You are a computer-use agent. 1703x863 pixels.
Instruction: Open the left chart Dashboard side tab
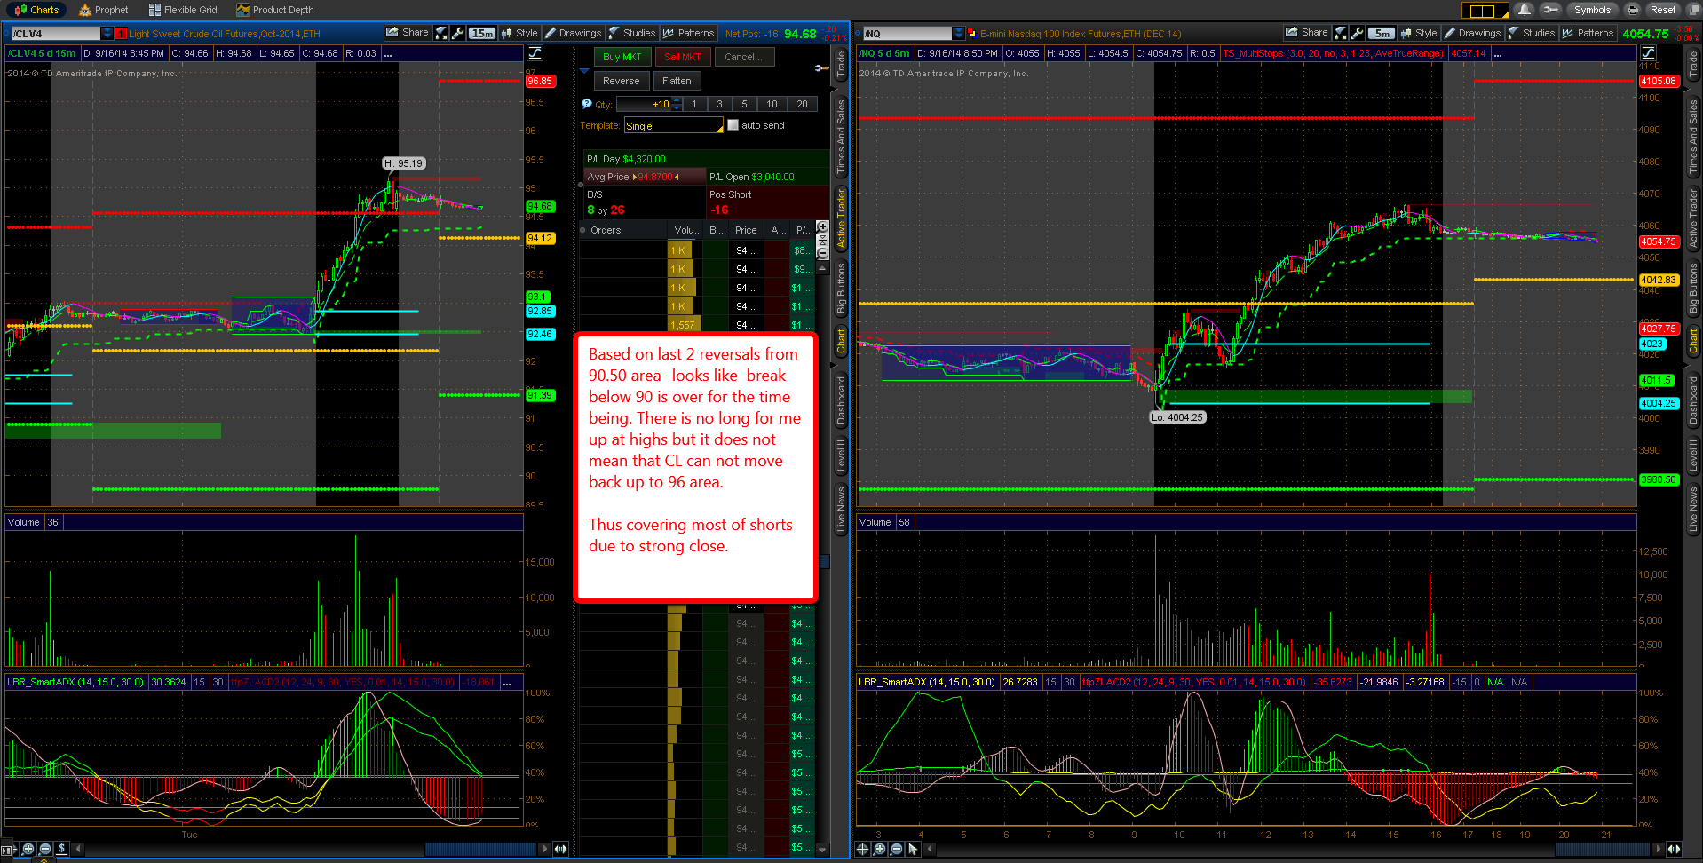pos(840,400)
